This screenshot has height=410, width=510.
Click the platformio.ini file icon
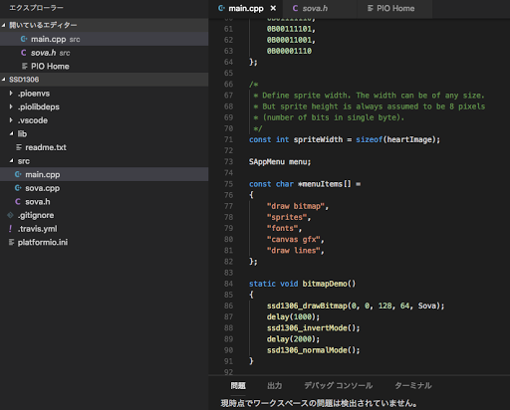pos(11,243)
